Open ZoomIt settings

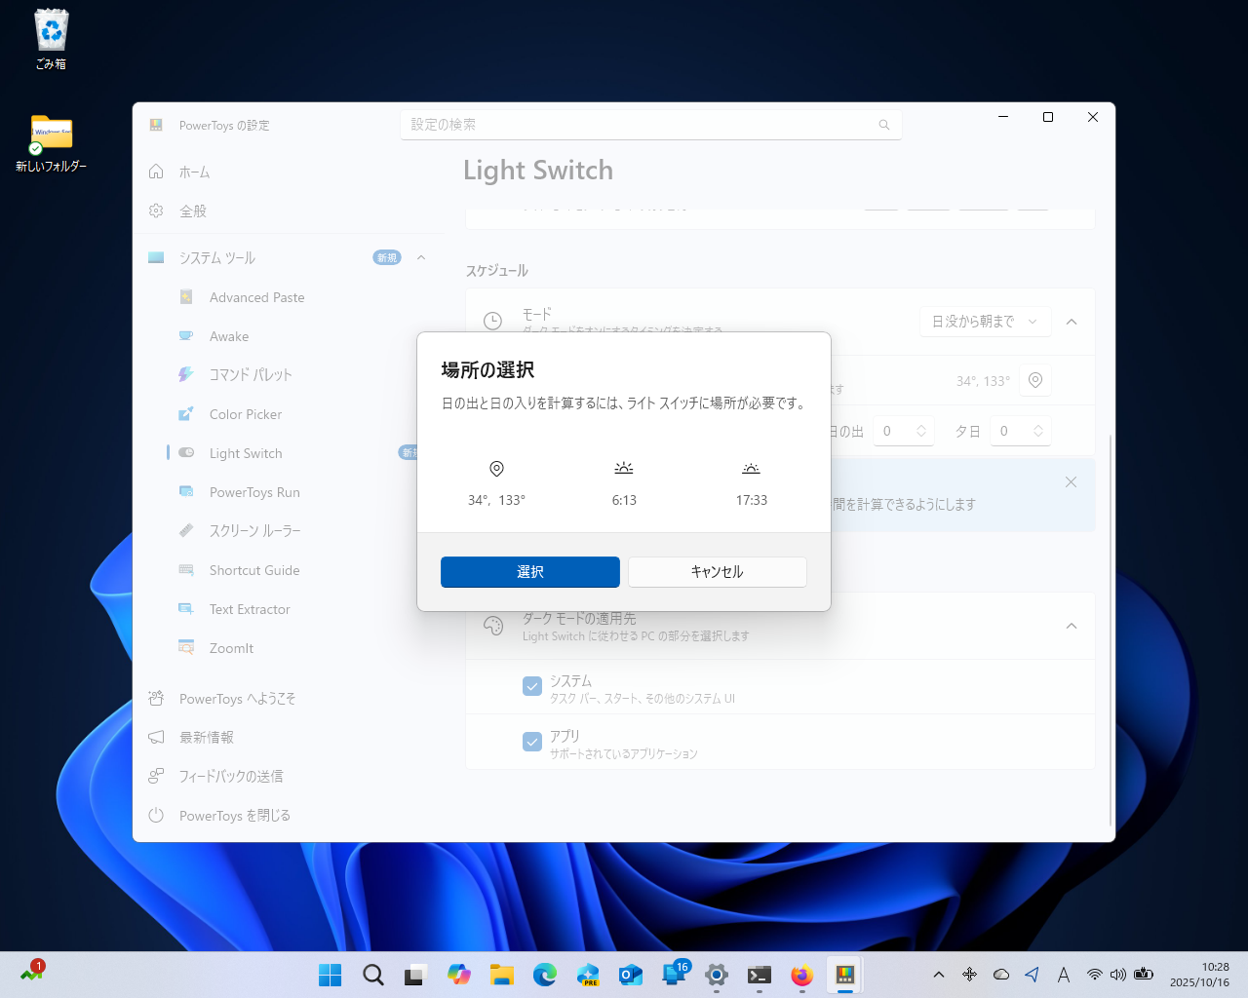coord(232,647)
